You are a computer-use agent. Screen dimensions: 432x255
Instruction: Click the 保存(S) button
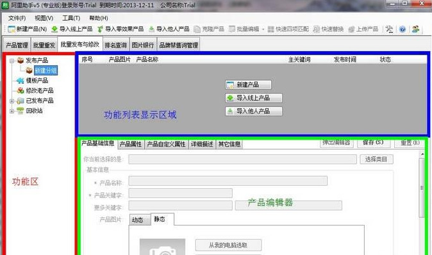pyautogui.click(x=373, y=143)
